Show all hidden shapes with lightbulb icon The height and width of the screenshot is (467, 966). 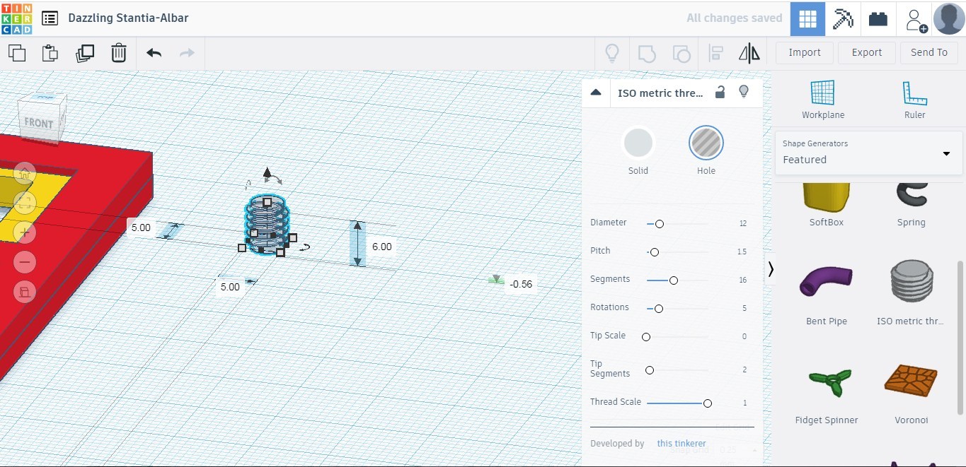tap(612, 53)
